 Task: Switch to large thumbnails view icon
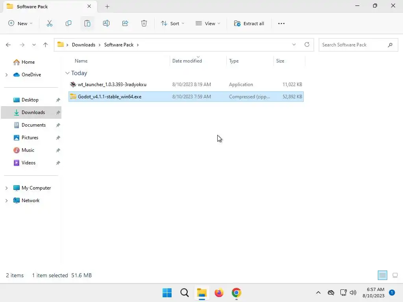(395, 275)
